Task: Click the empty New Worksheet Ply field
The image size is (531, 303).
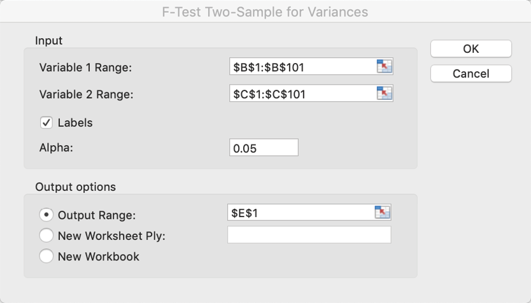Action: [309, 235]
